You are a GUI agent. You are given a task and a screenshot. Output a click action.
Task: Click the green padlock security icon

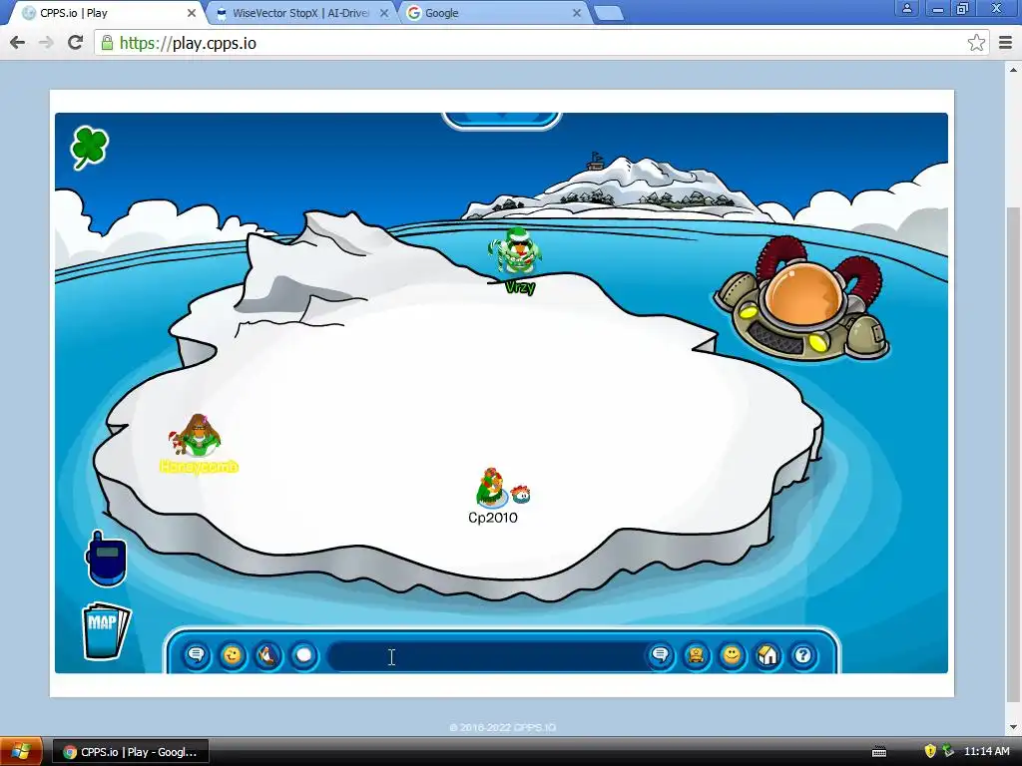[107, 43]
